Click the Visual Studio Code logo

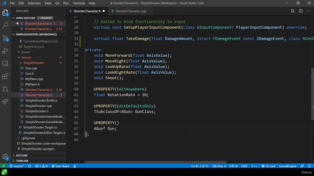[4, 3]
